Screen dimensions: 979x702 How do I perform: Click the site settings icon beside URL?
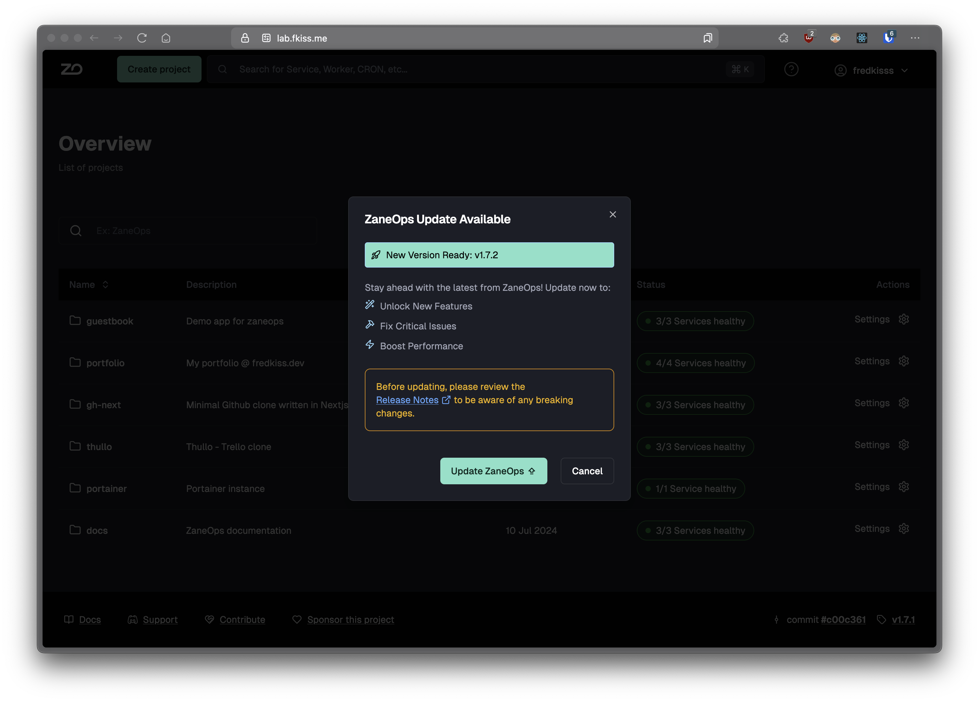tap(266, 38)
